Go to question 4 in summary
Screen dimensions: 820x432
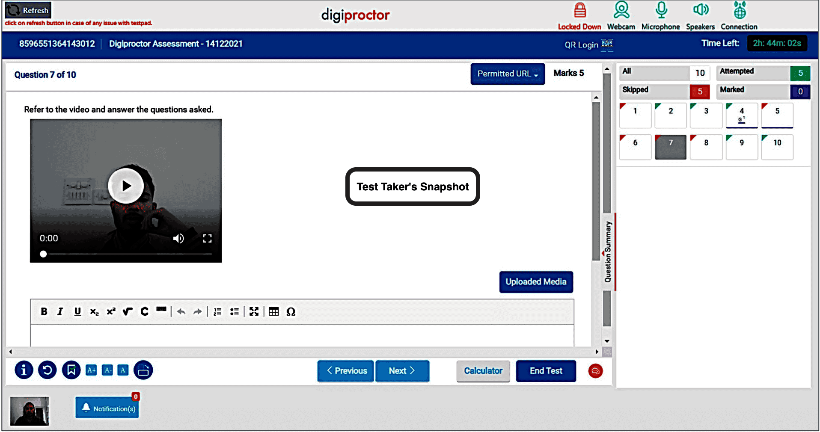click(x=742, y=115)
